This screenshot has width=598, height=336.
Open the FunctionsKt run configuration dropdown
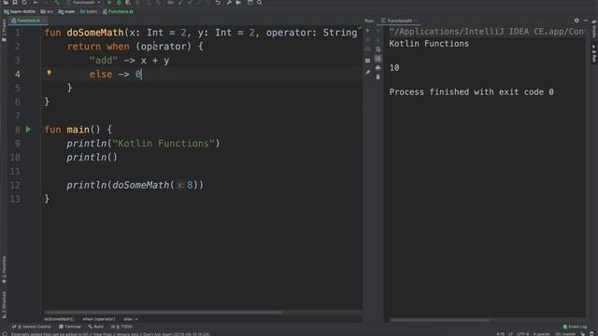click(x=84, y=2)
